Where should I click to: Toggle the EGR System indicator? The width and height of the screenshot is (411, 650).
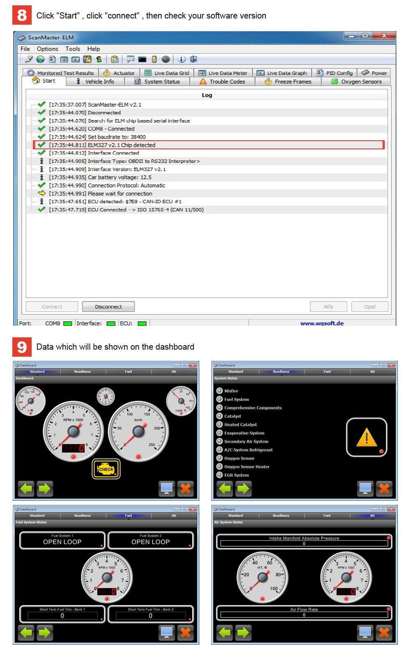click(219, 475)
